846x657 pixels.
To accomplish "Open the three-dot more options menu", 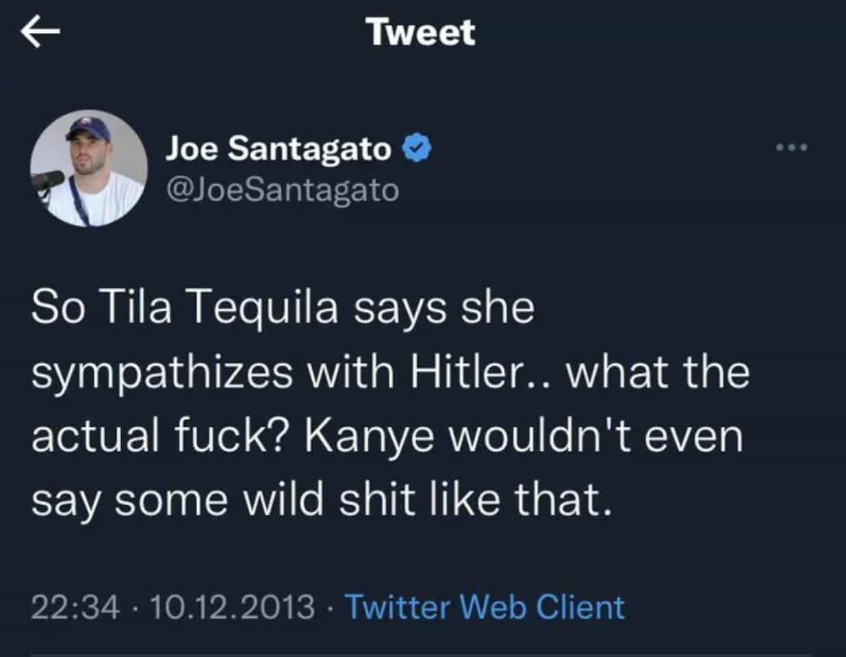I will click(x=792, y=147).
